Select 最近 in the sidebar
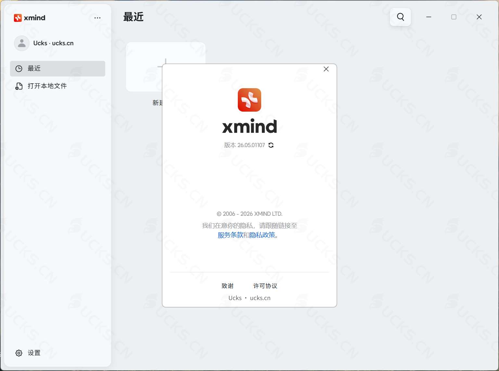499x371 pixels. 58,69
